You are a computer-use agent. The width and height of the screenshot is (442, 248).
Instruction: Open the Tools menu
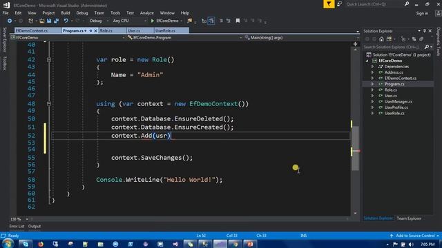click(x=115, y=13)
